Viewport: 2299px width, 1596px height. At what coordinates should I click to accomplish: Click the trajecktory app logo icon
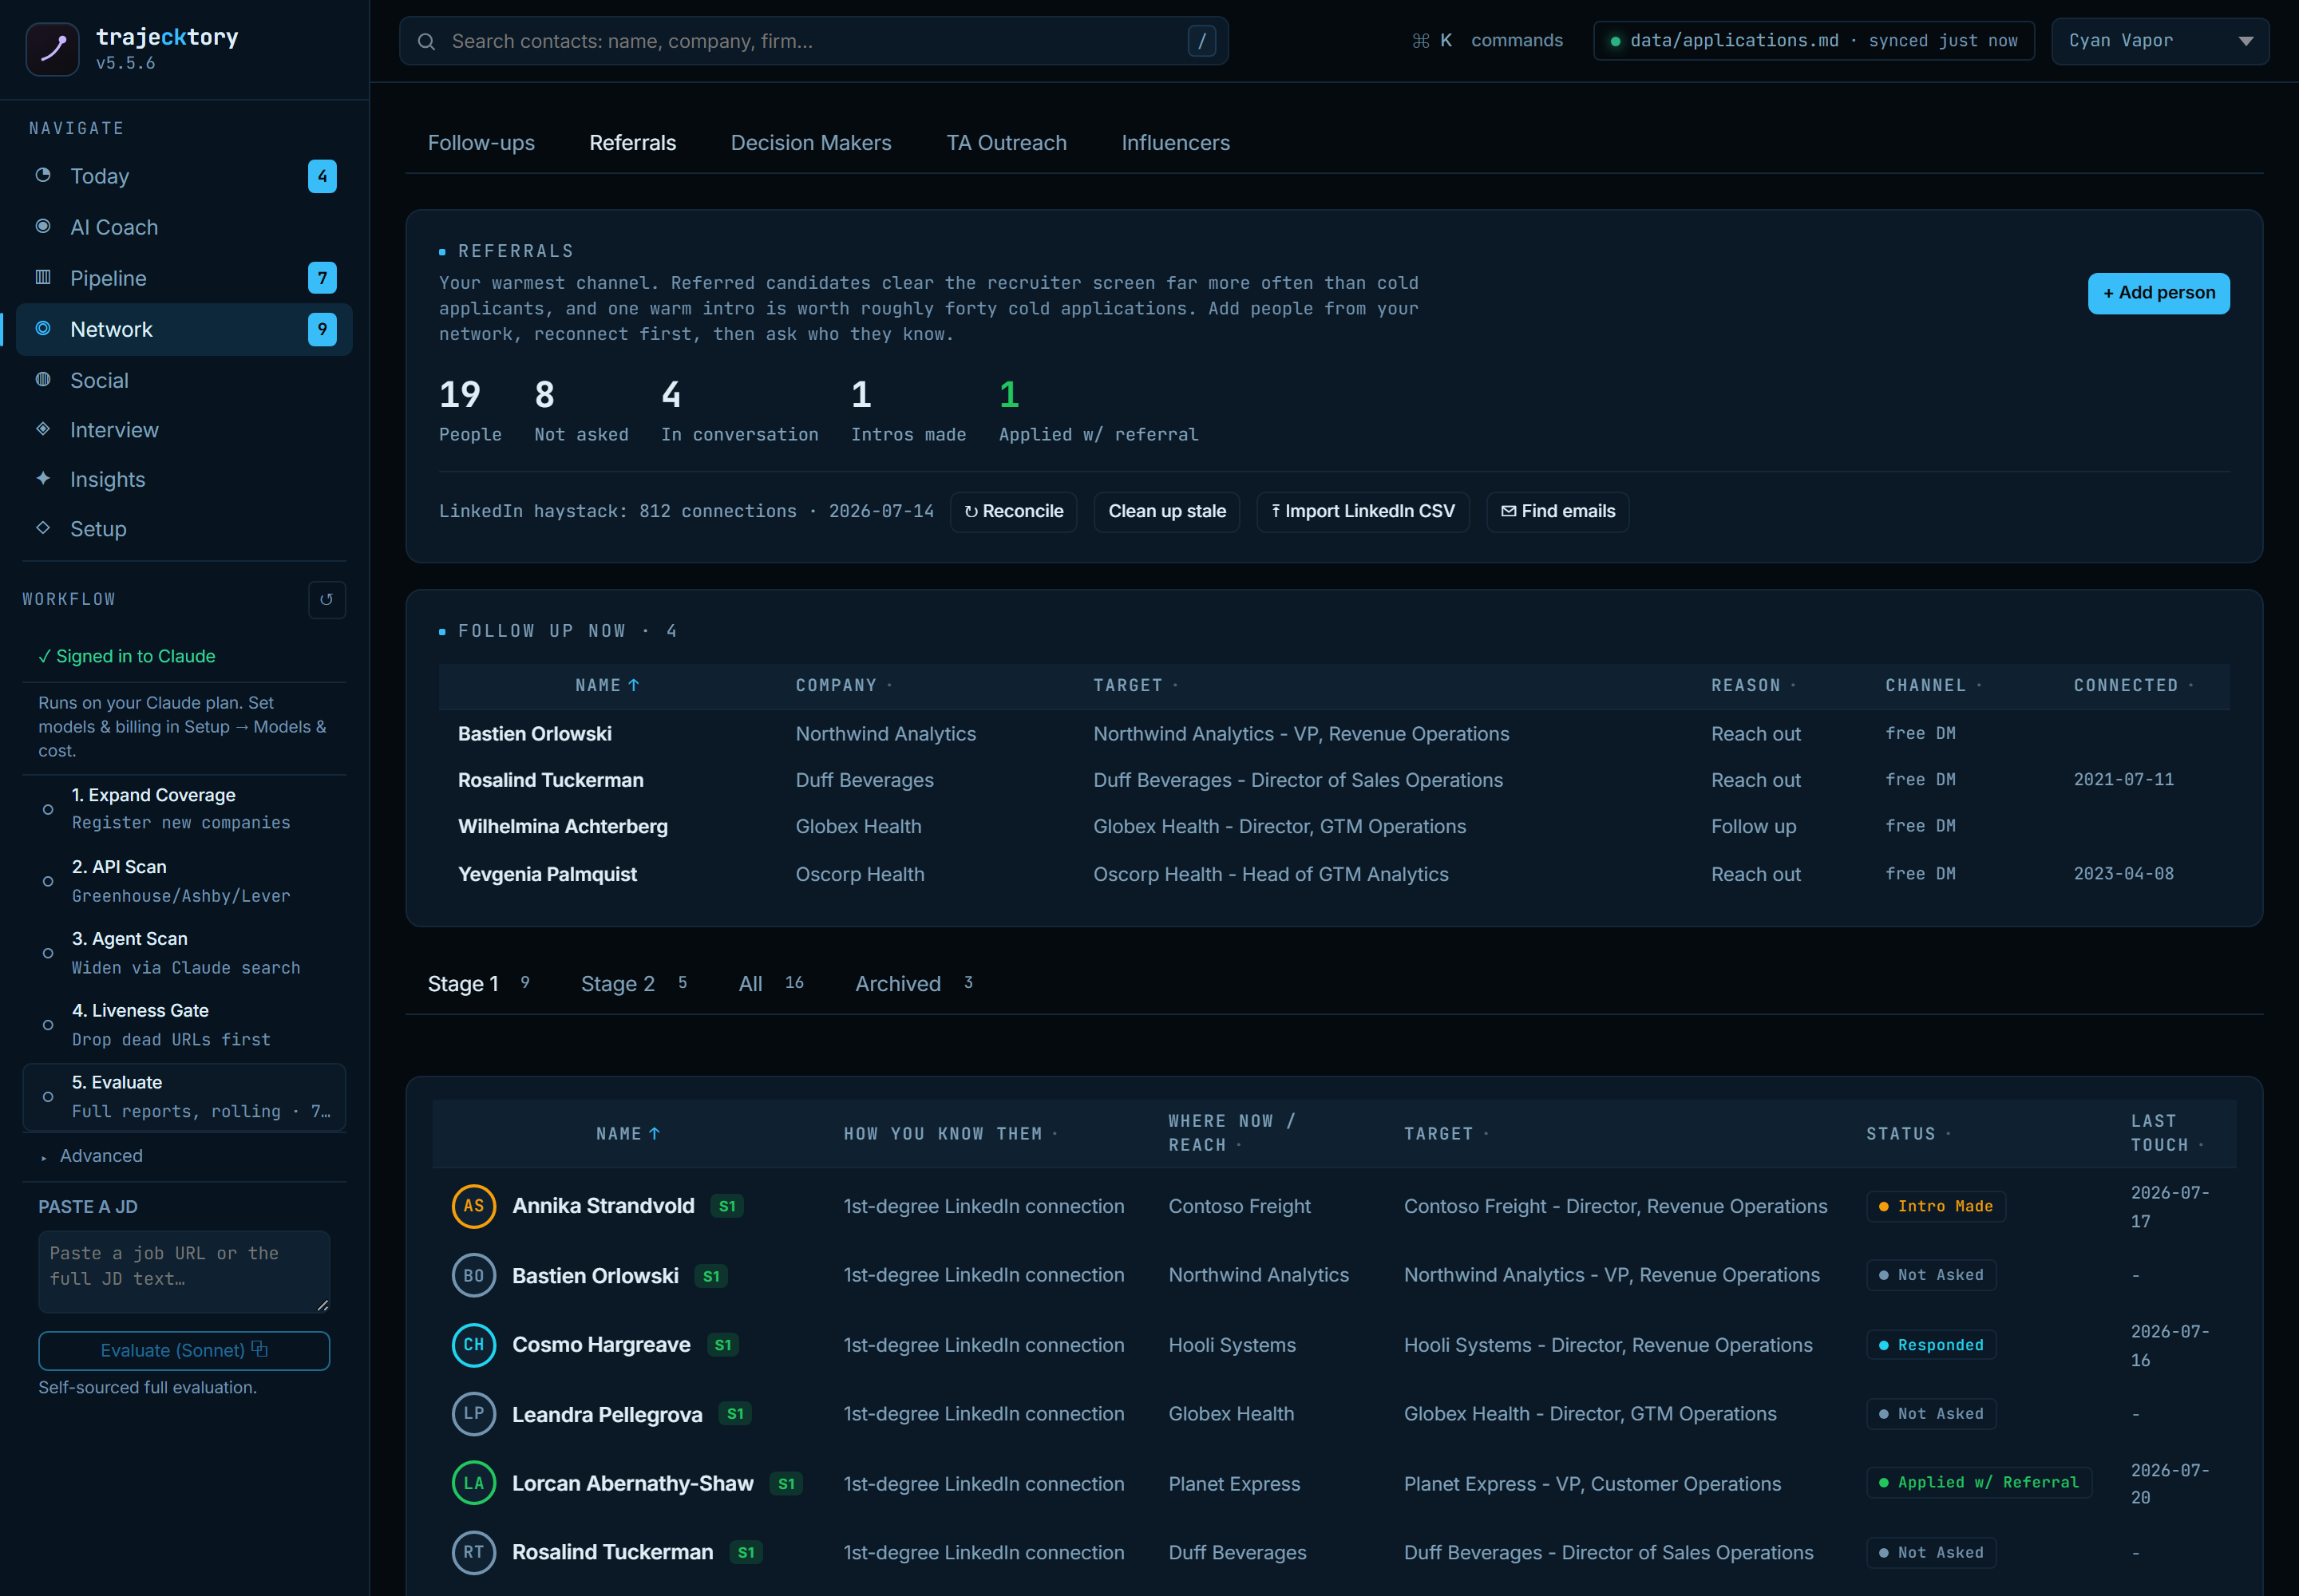[x=52, y=49]
